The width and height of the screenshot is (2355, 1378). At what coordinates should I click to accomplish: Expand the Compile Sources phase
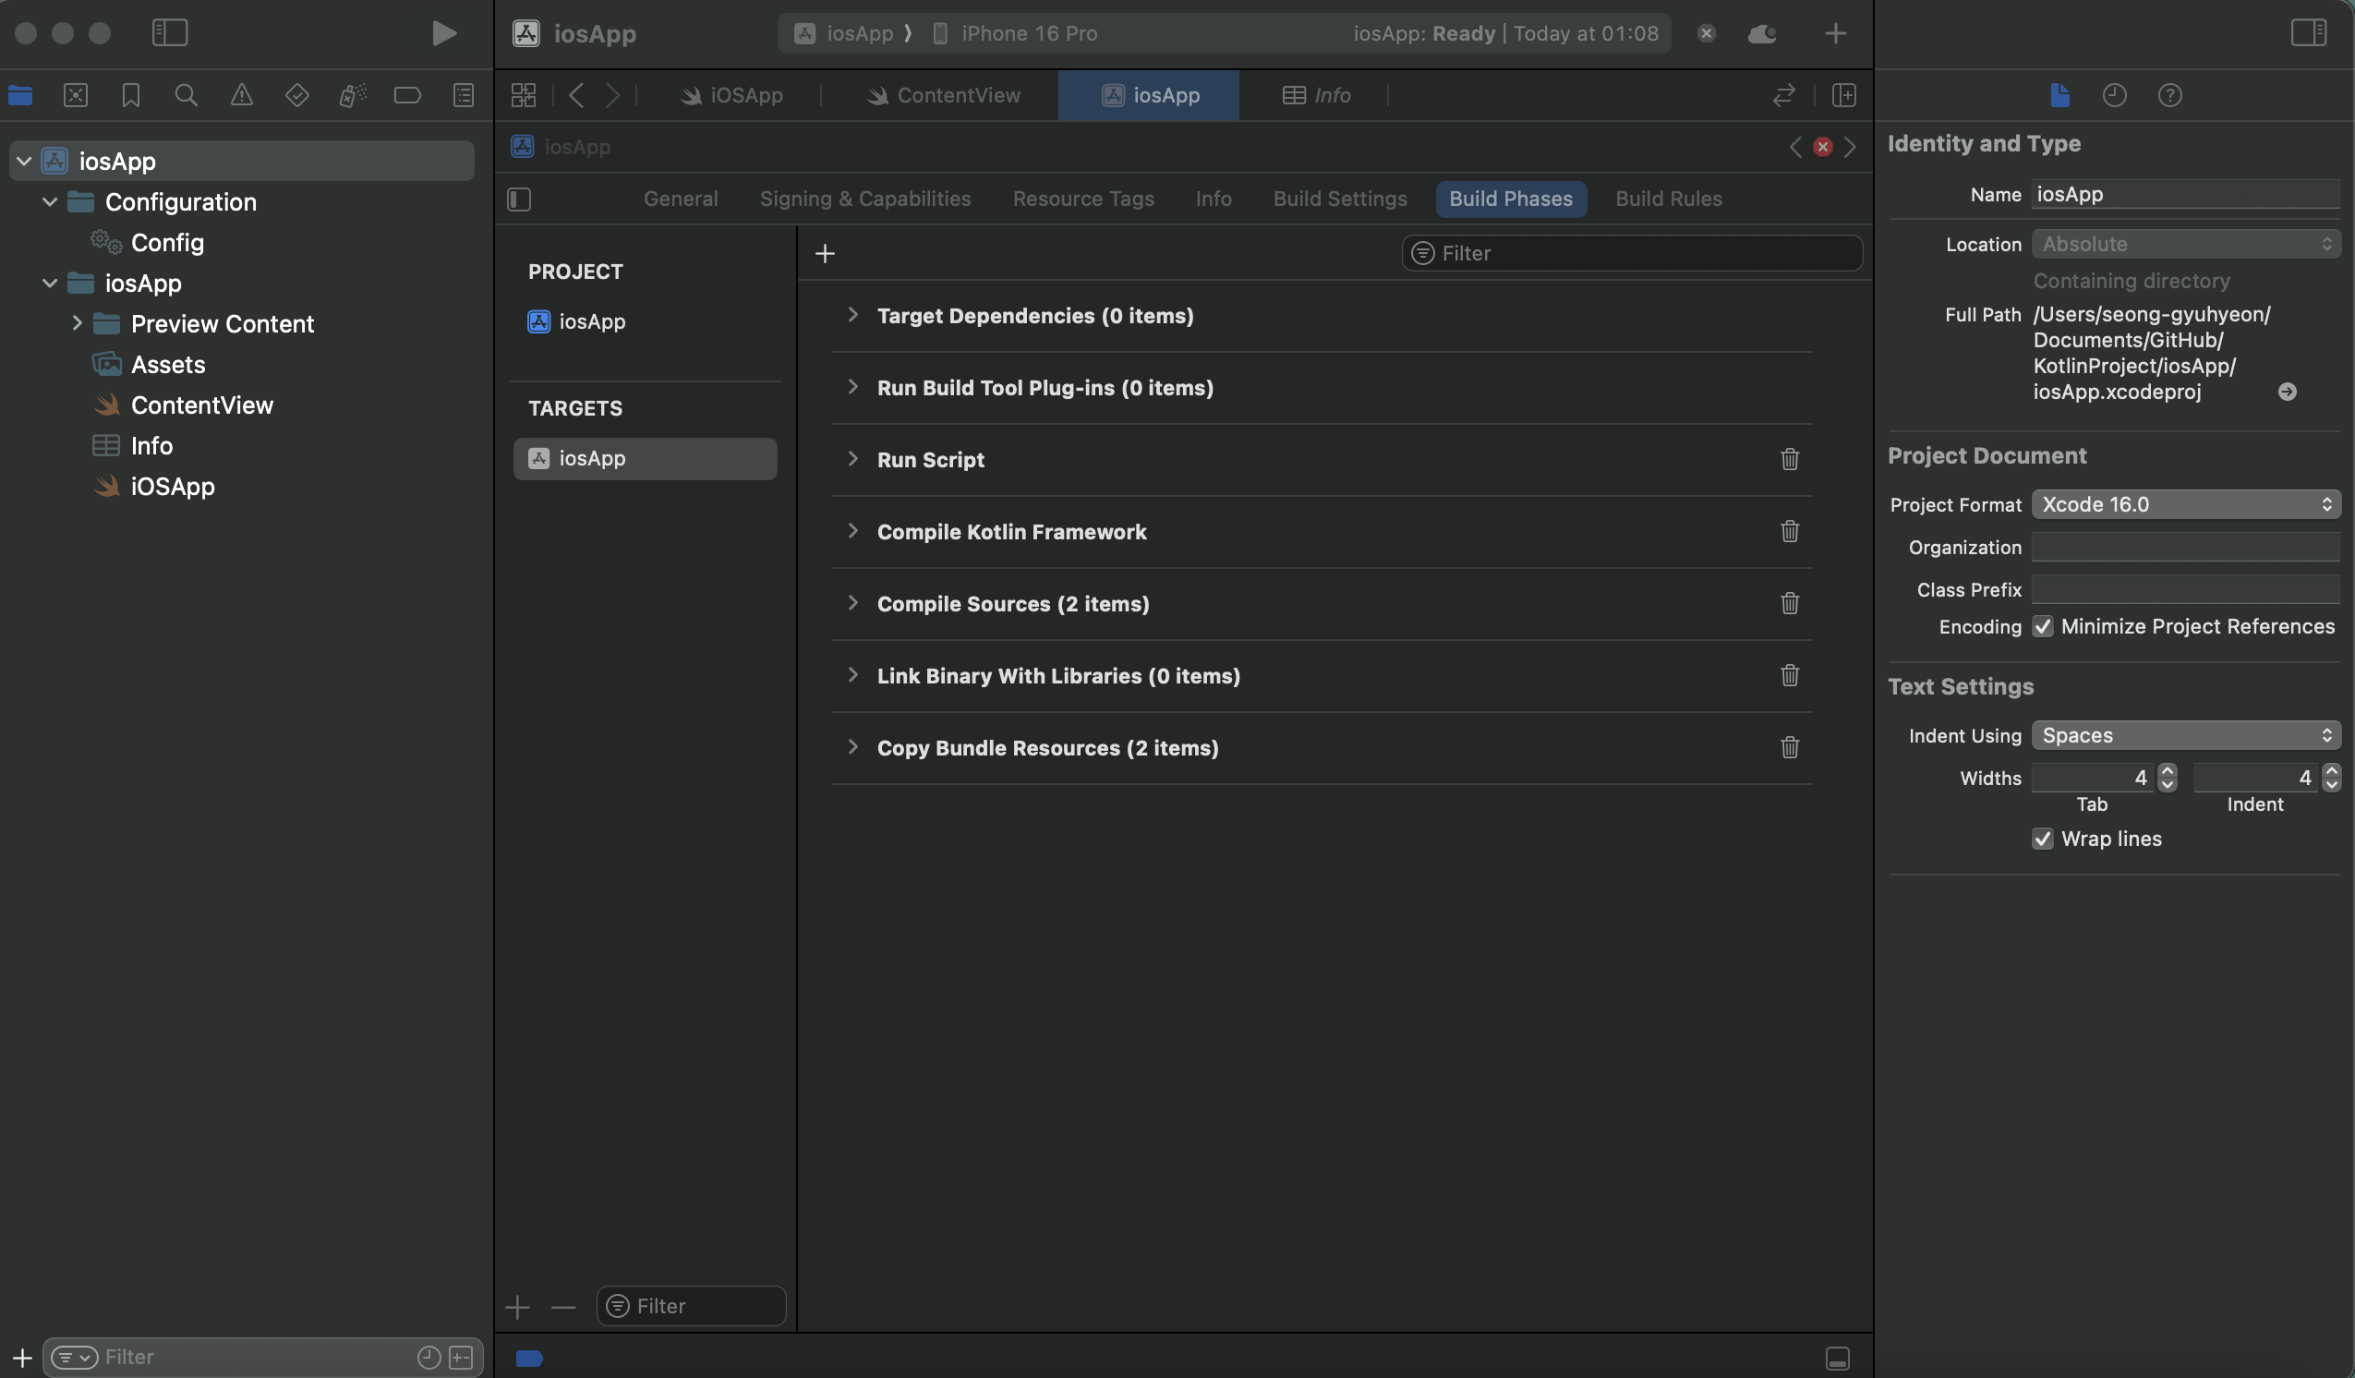click(852, 603)
